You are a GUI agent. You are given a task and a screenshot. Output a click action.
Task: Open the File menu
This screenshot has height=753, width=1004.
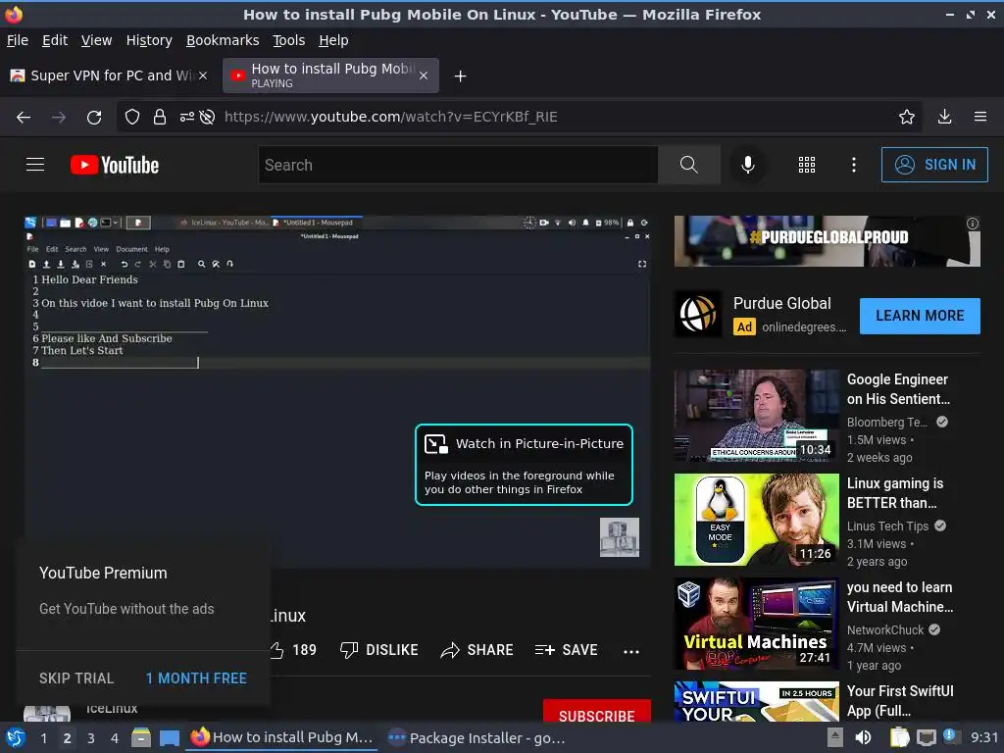pos(18,40)
